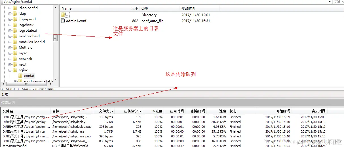The height and width of the screenshot is (147, 344).
Task: Sort queue by % 进度 column header
Action: (153, 111)
